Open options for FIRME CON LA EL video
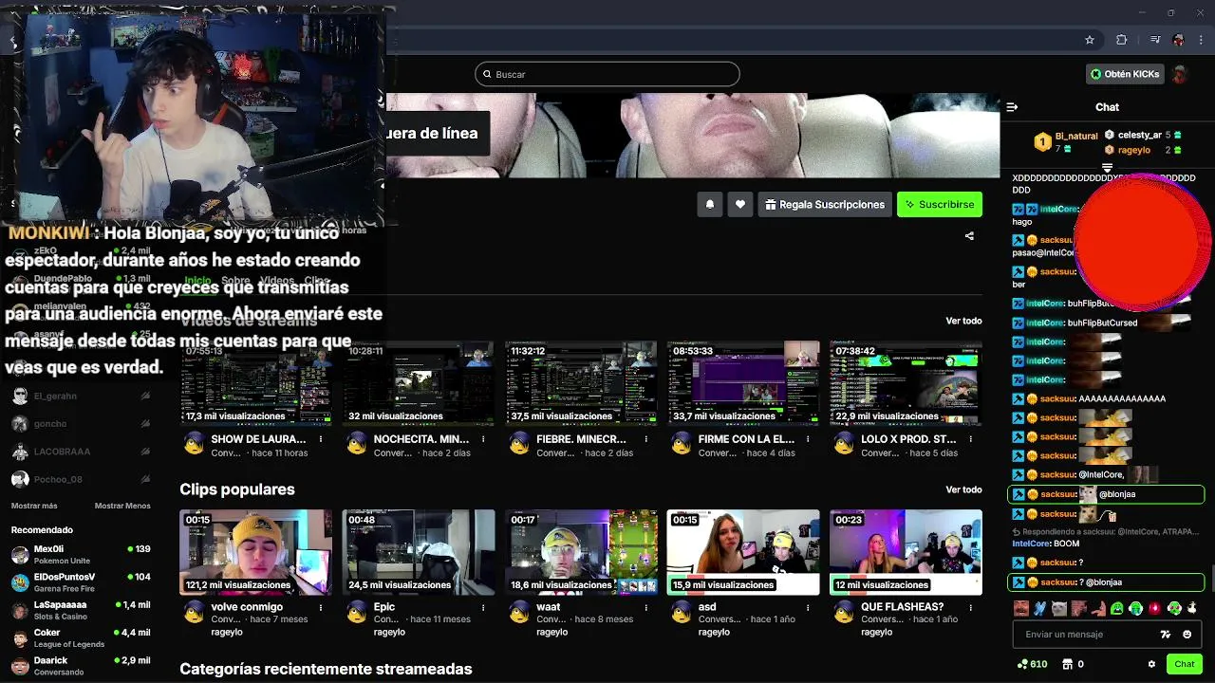Screen dimensions: 1215x683 [x=808, y=439]
